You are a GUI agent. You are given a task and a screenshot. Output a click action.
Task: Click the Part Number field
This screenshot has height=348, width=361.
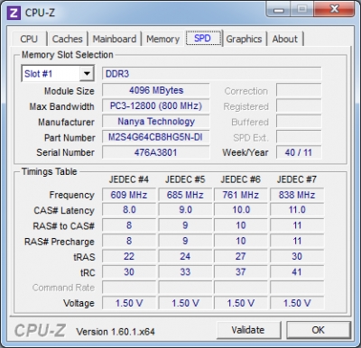tap(155, 137)
